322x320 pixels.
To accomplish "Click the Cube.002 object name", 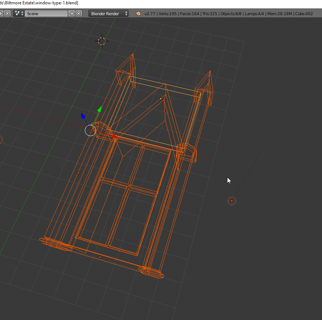I will (x=304, y=14).
